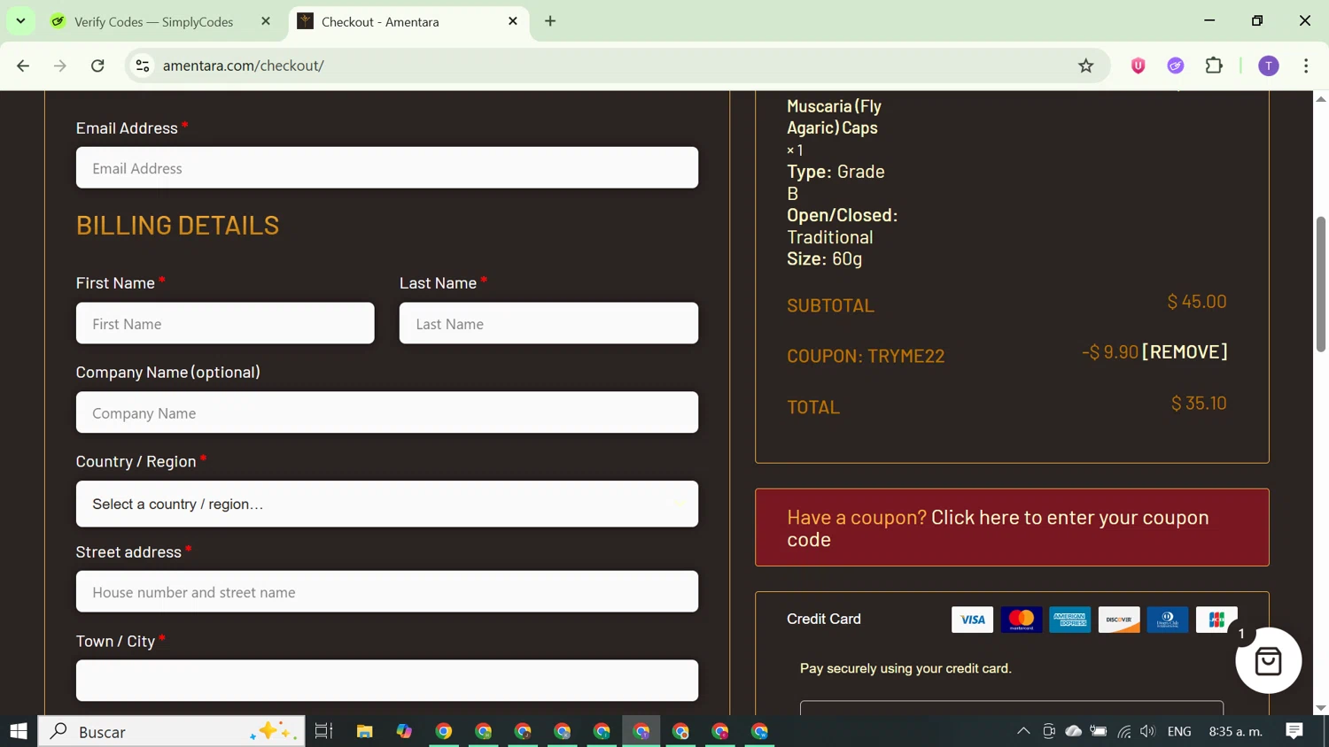The height and width of the screenshot is (747, 1329).
Task: Click the Town / City field
Action: coord(387,681)
